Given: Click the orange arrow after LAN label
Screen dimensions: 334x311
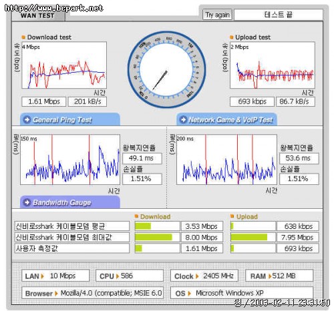Looking at the screenshot, I should [x=42, y=276].
